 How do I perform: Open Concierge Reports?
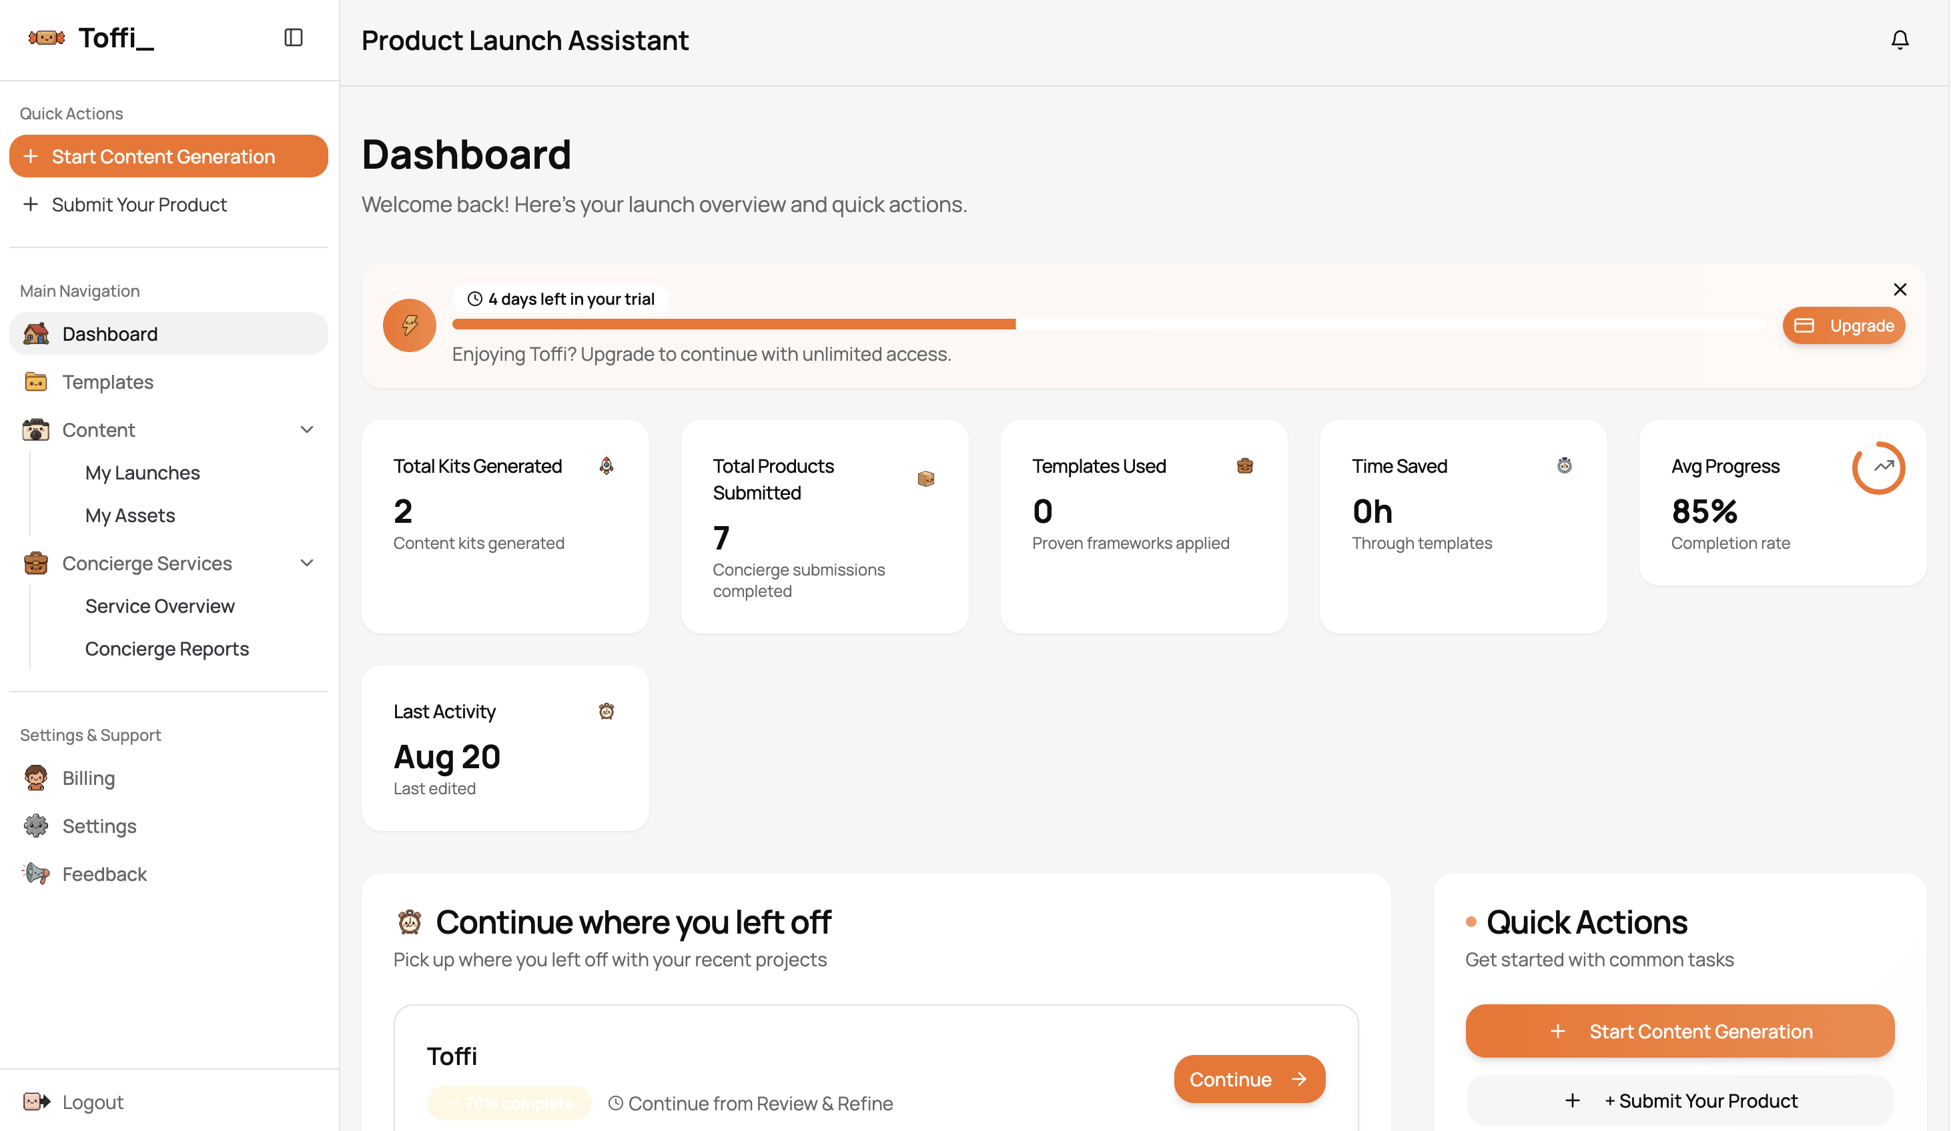(167, 648)
